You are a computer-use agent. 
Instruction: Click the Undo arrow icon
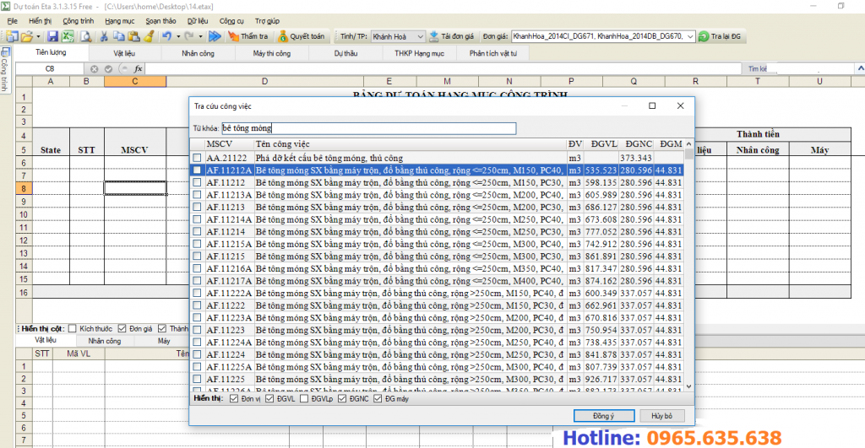click(166, 36)
